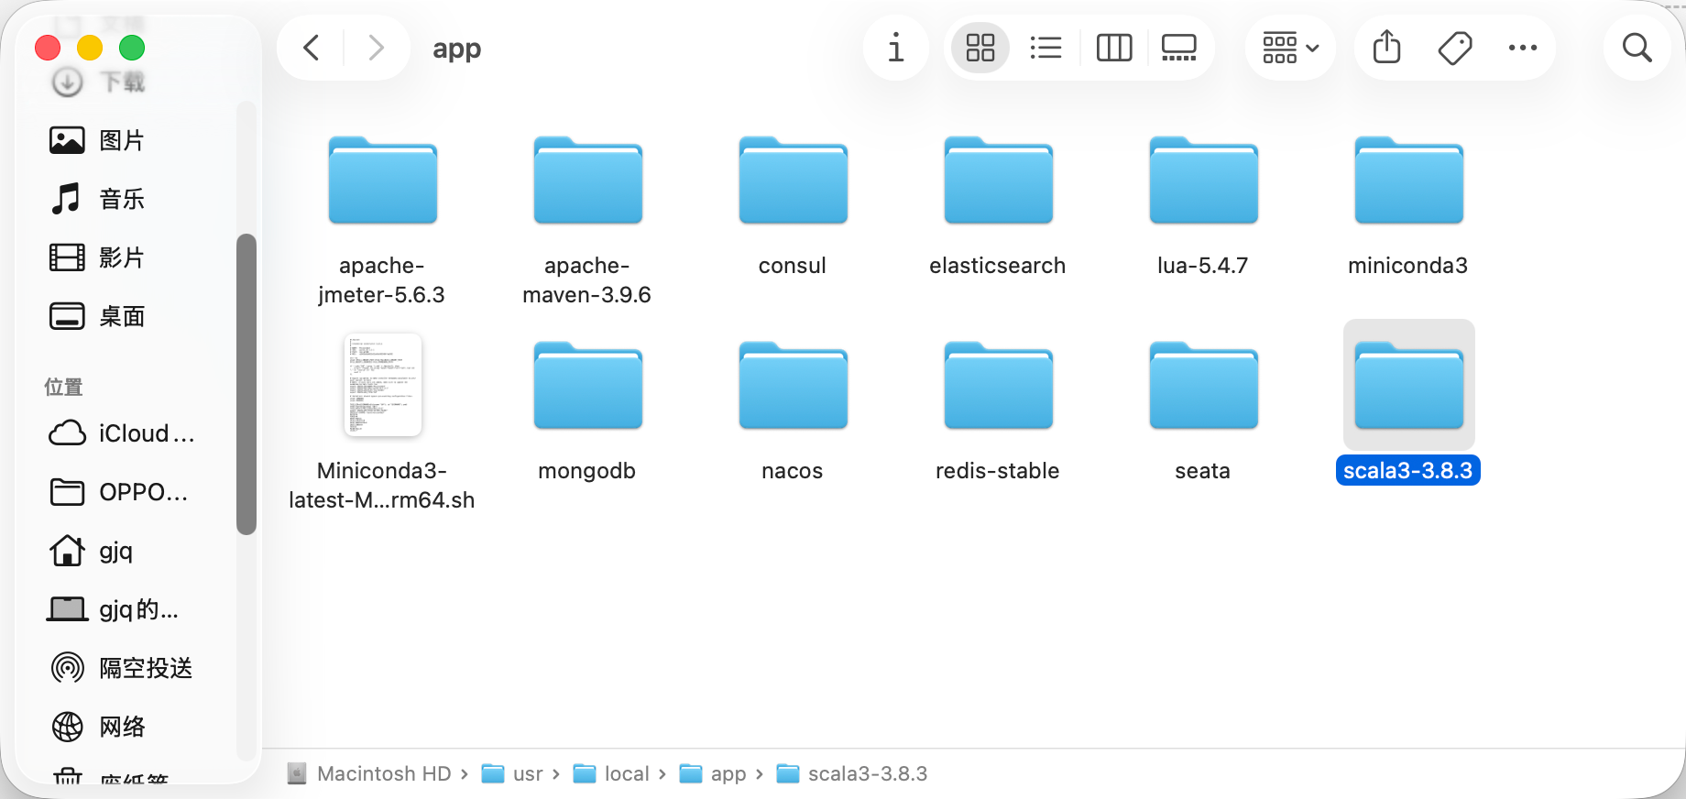The width and height of the screenshot is (1686, 799).
Task: Go to app in the path bar
Action: click(x=713, y=774)
